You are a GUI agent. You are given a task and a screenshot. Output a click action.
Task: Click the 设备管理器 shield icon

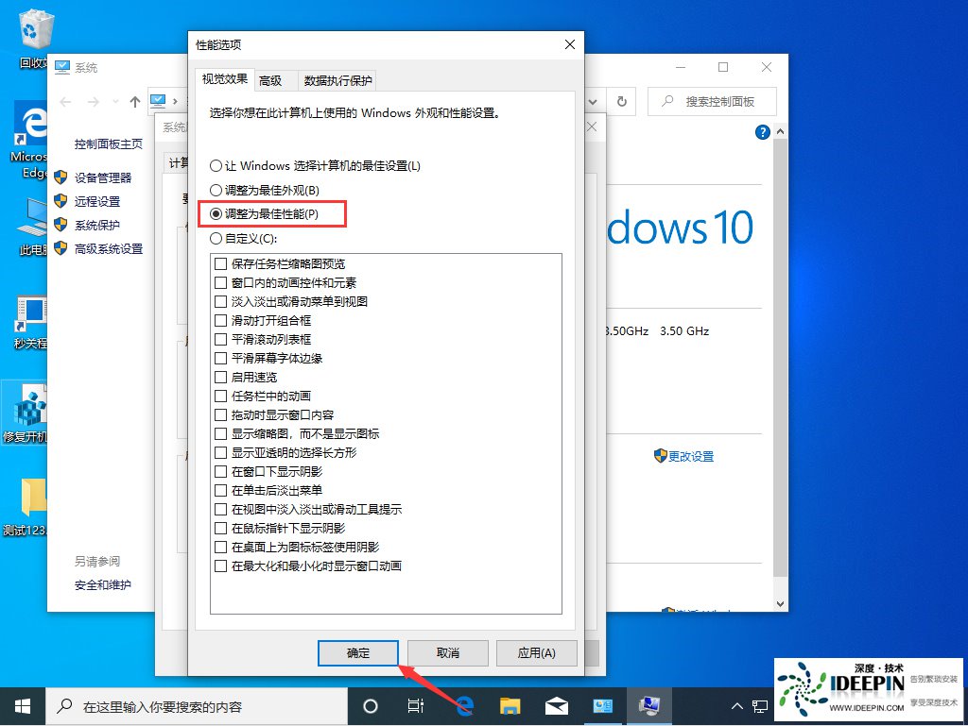point(60,177)
